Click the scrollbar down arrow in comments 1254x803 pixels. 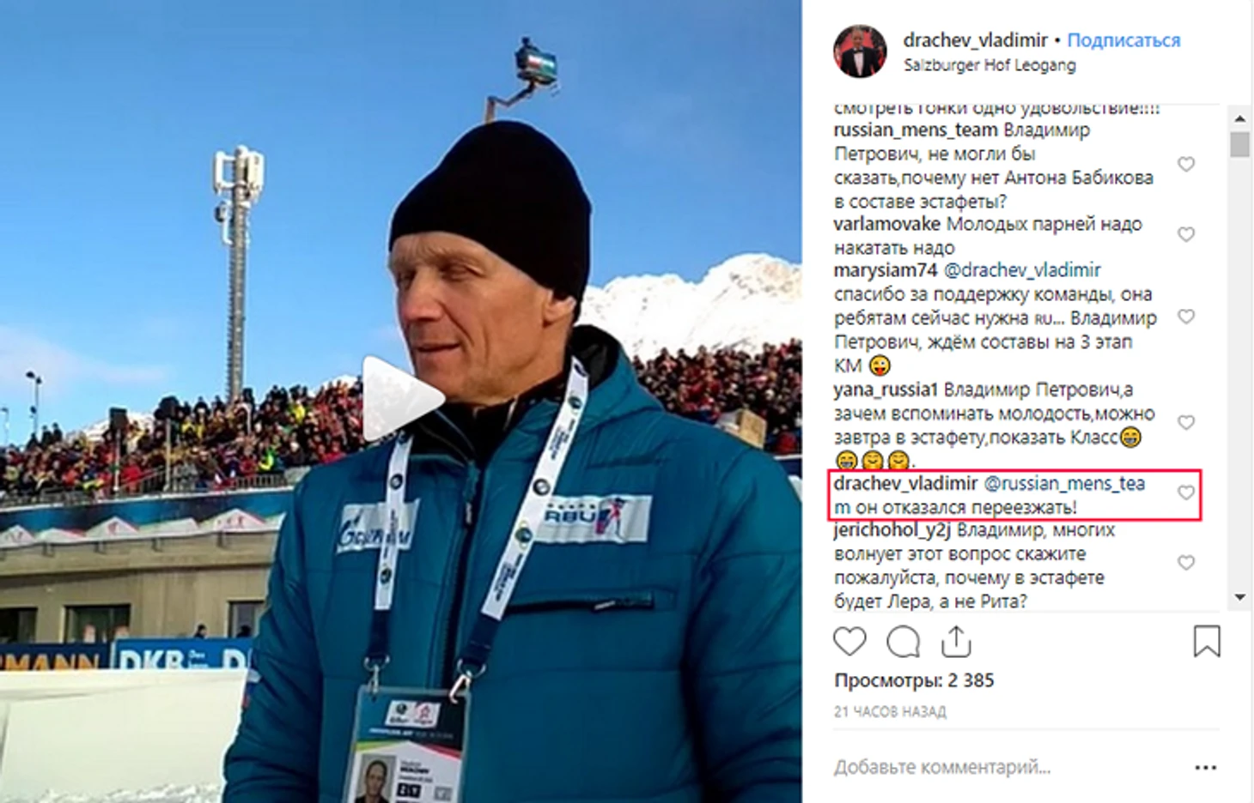click(1239, 597)
